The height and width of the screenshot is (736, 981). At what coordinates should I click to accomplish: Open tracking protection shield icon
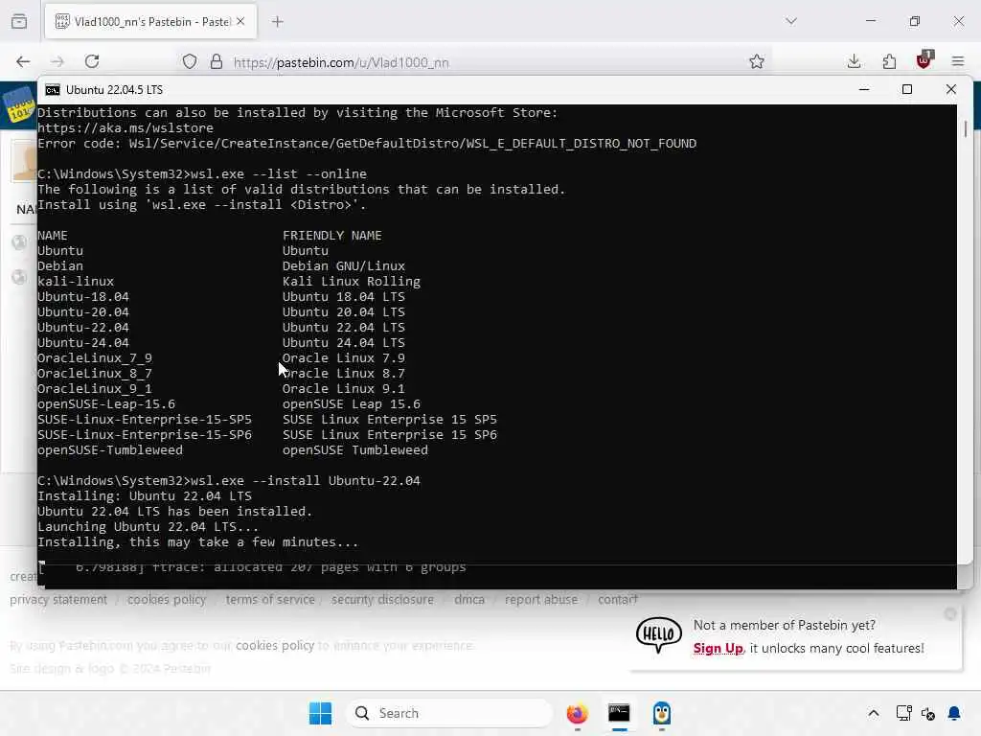[190, 61]
